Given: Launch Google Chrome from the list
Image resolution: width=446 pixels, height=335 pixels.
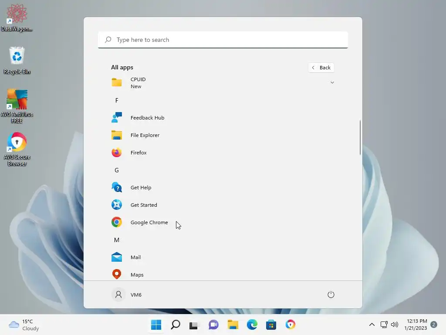Looking at the screenshot, I should point(223,222).
